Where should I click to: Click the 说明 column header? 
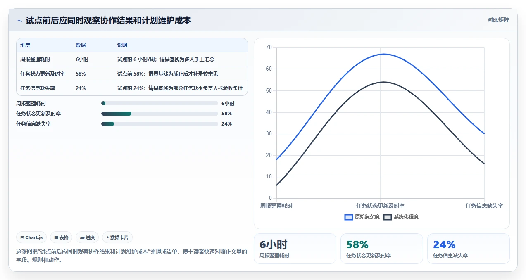[122, 45]
